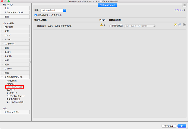Image resolution: width=188 pixels, height=129 pixels.
Task: Click the pencil edit icon
Action: pyautogui.click(x=175, y=25)
